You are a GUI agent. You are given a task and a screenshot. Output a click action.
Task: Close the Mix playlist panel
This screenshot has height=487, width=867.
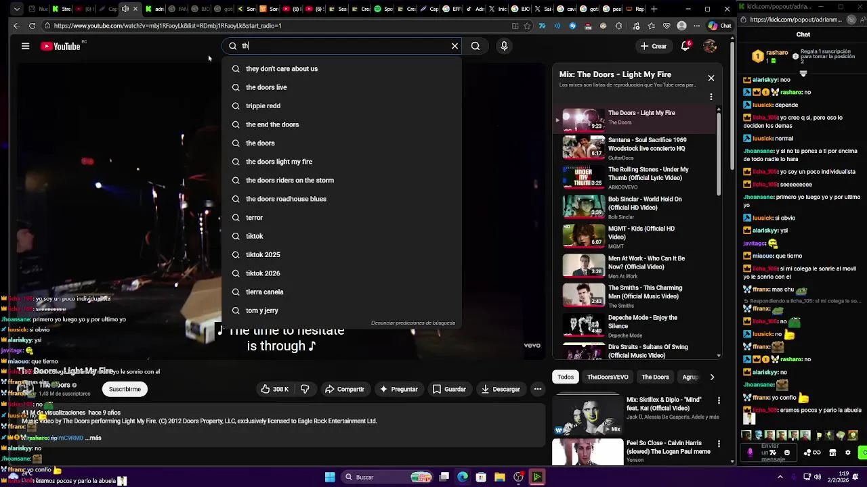[x=711, y=78]
